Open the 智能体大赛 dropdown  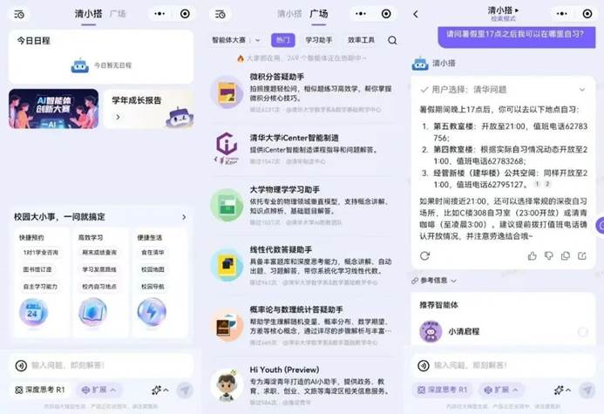[236, 40]
